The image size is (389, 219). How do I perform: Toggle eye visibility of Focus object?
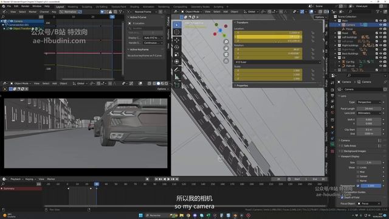pyautogui.click(x=381, y=29)
